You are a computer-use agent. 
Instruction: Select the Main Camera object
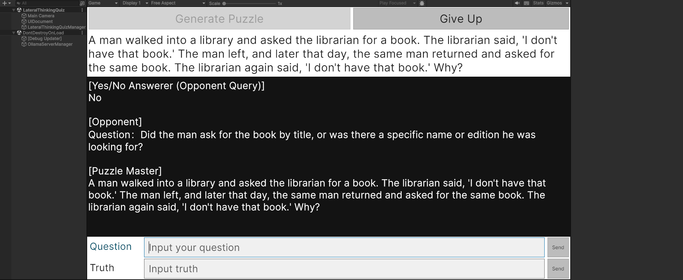click(x=41, y=16)
